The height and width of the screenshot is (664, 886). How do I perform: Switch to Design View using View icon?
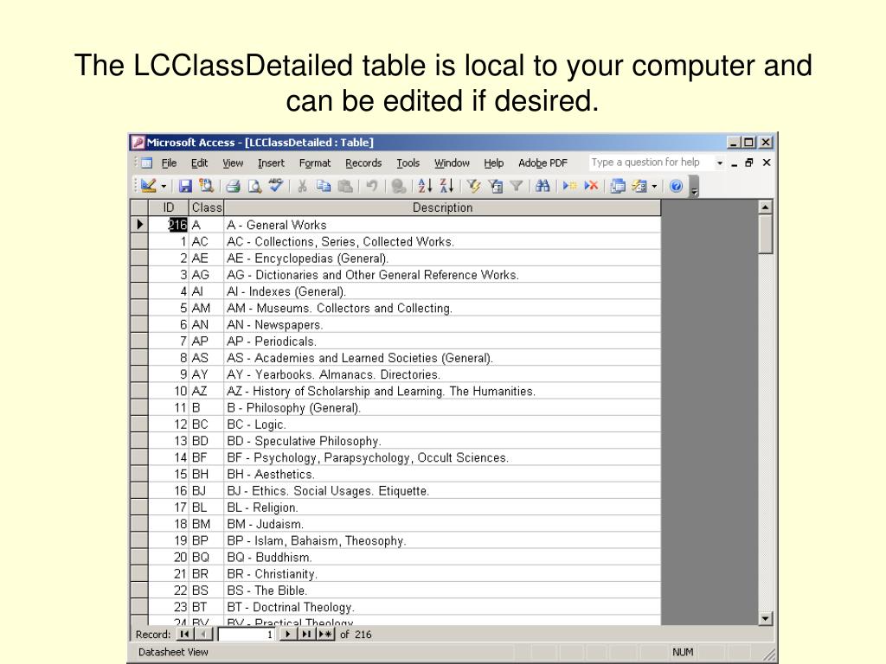pos(148,186)
